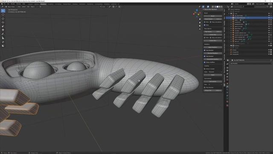The image size is (273, 154).
Task: Select the Move tool
Action: click(3, 18)
